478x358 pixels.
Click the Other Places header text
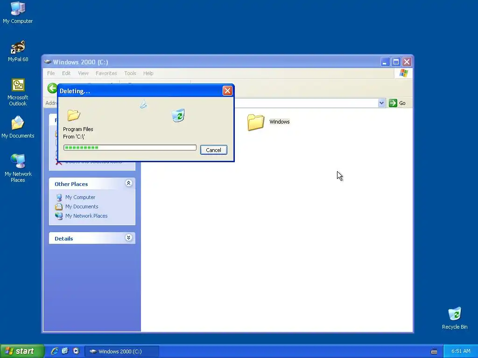pos(71,184)
